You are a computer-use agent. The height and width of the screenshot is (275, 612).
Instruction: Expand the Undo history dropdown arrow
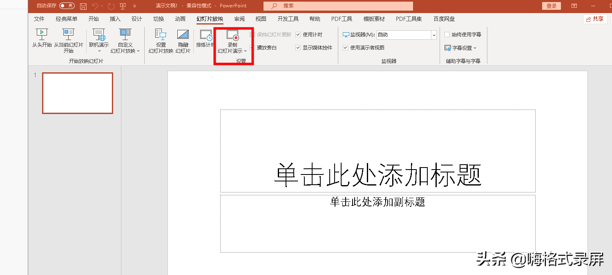click(102, 6)
